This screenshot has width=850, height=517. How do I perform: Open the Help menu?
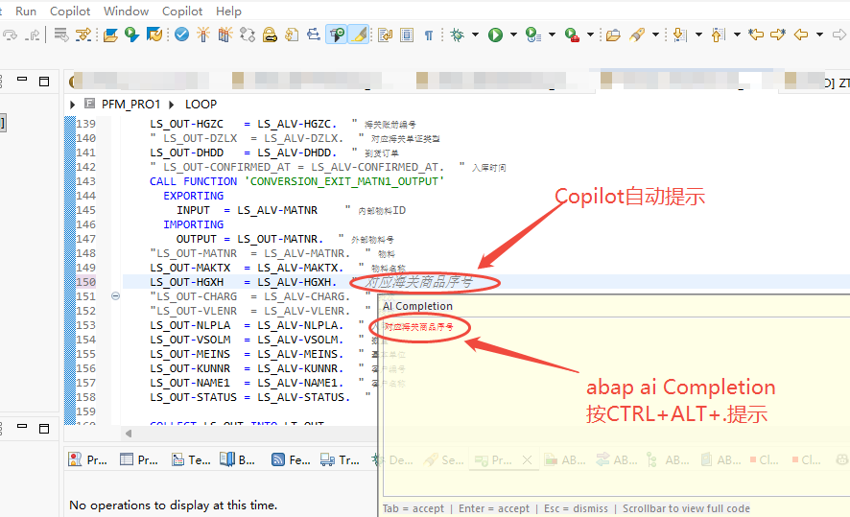(x=228, y=11)
